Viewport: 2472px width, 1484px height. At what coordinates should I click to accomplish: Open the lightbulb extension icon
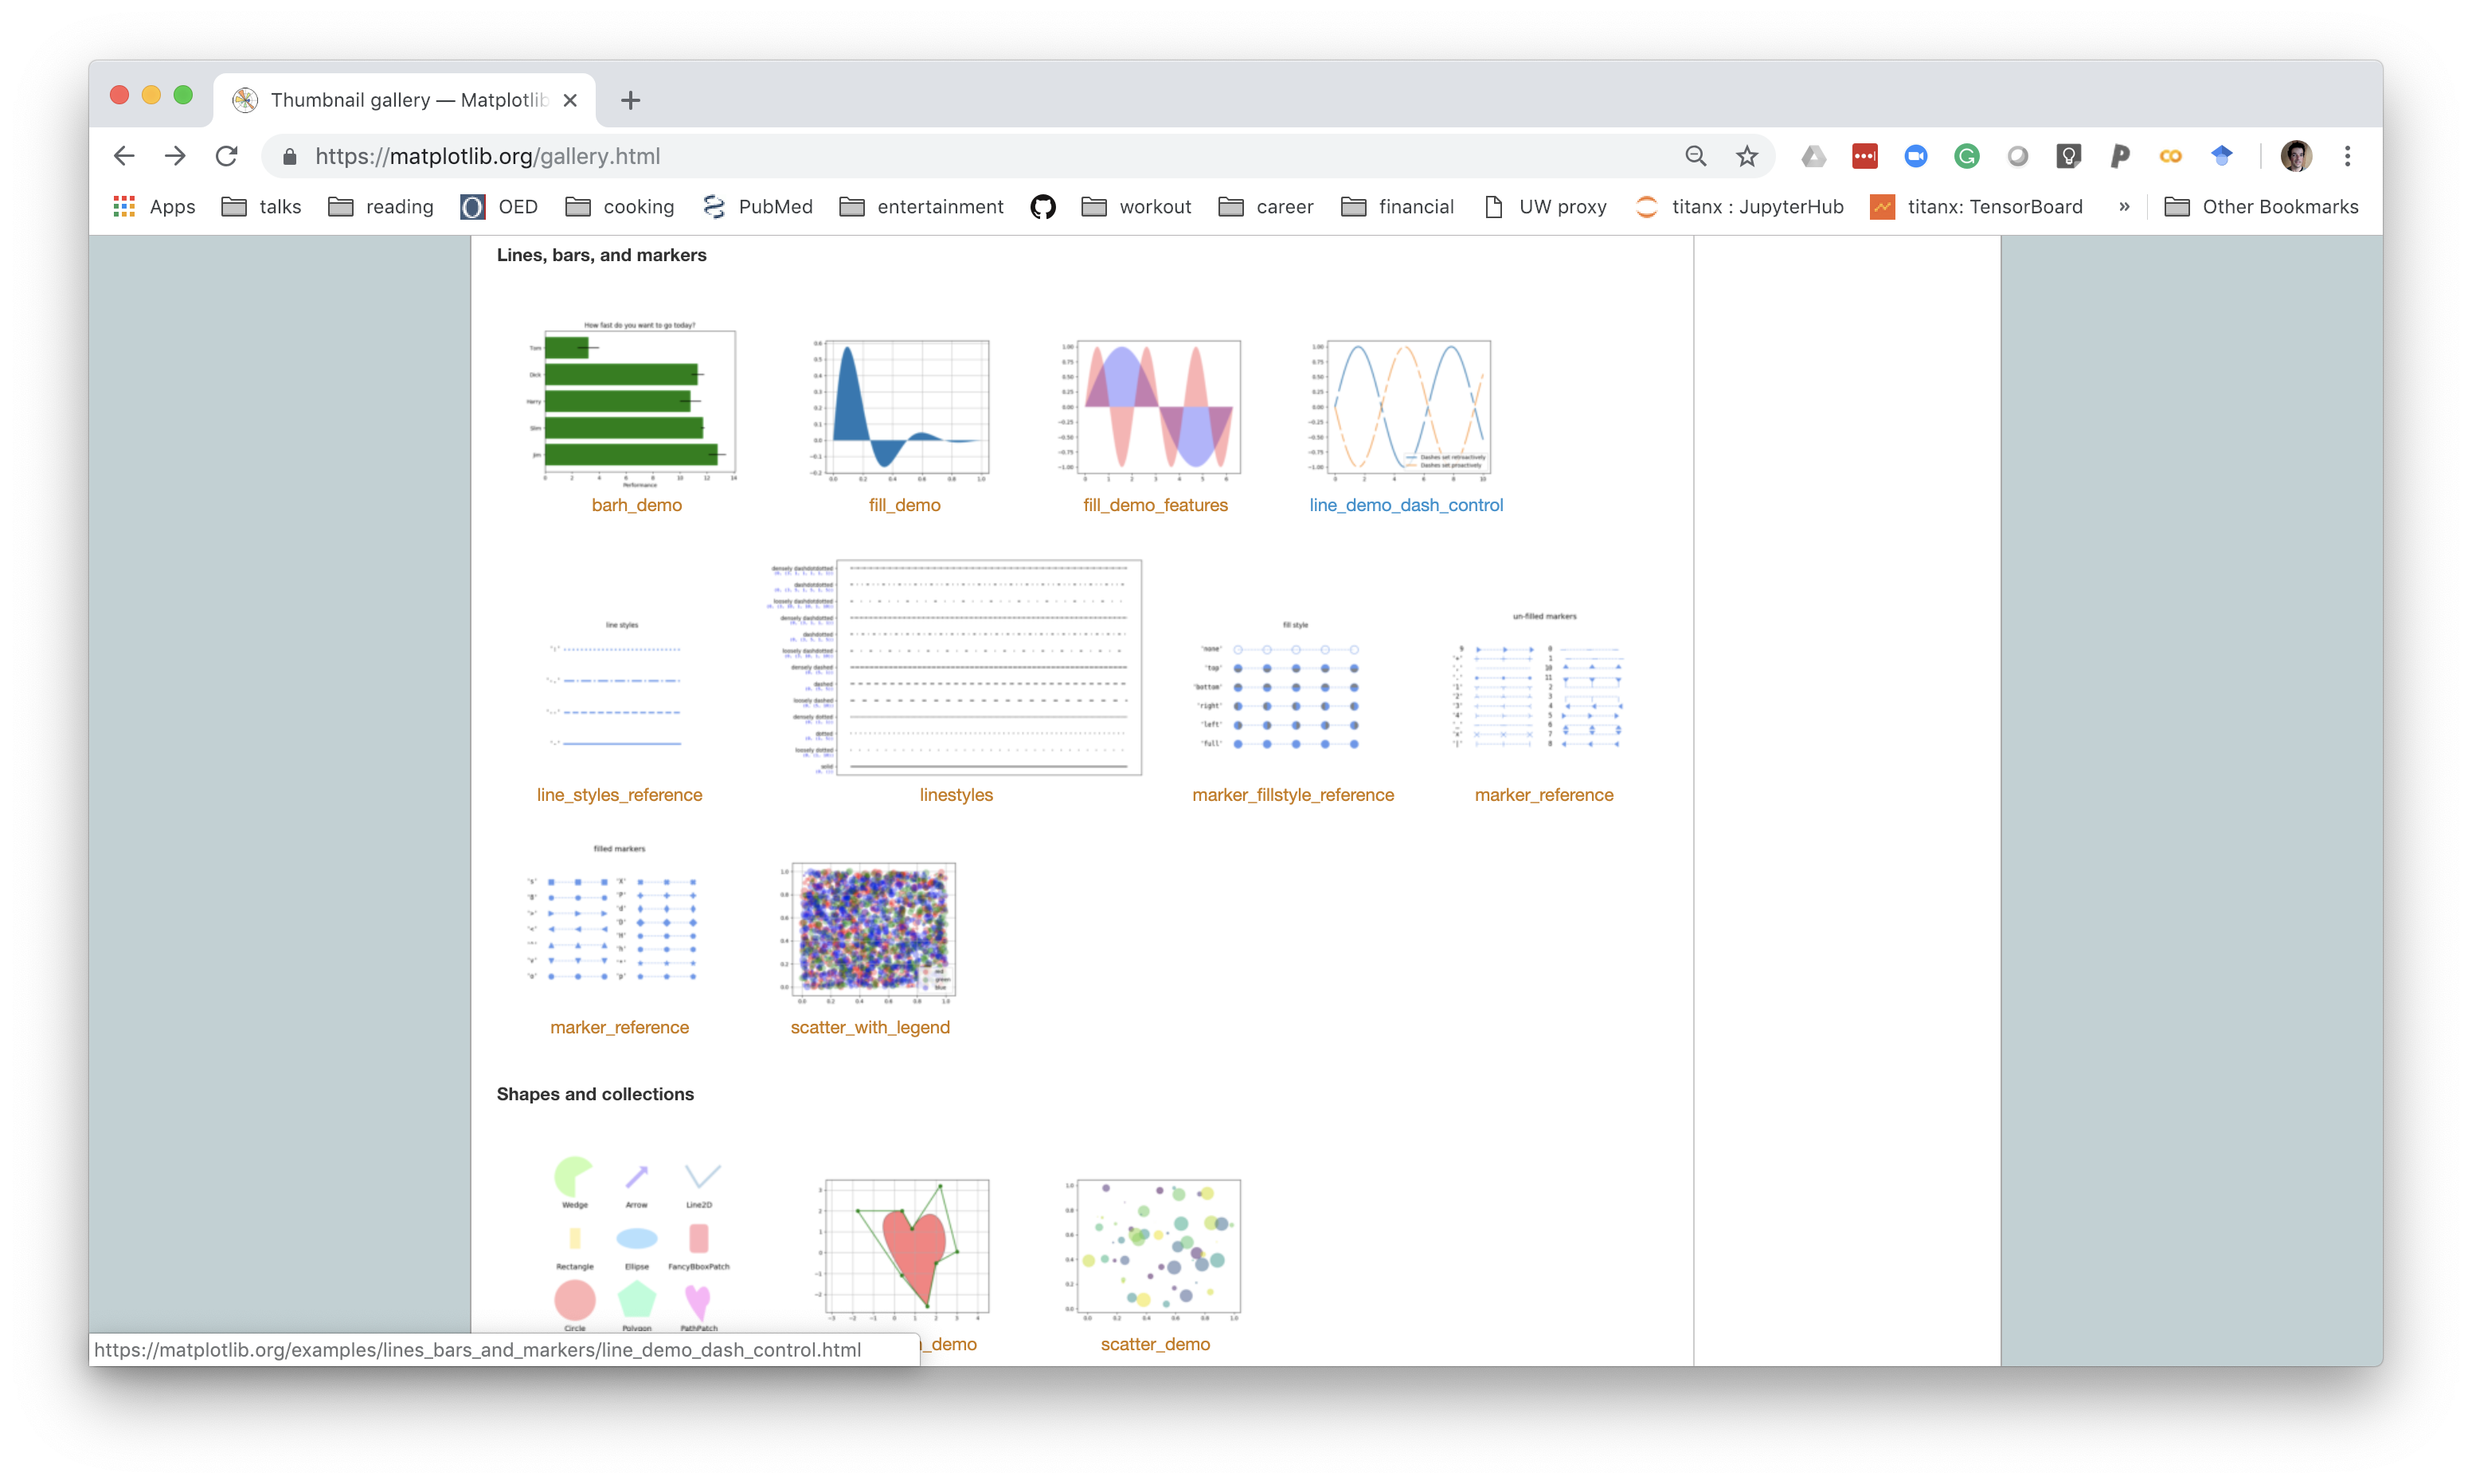[2068, 156]
